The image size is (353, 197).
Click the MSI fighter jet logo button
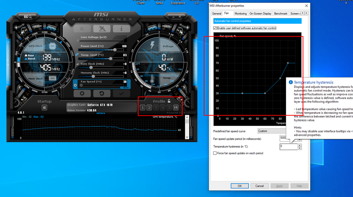click(x=102, y=29)
